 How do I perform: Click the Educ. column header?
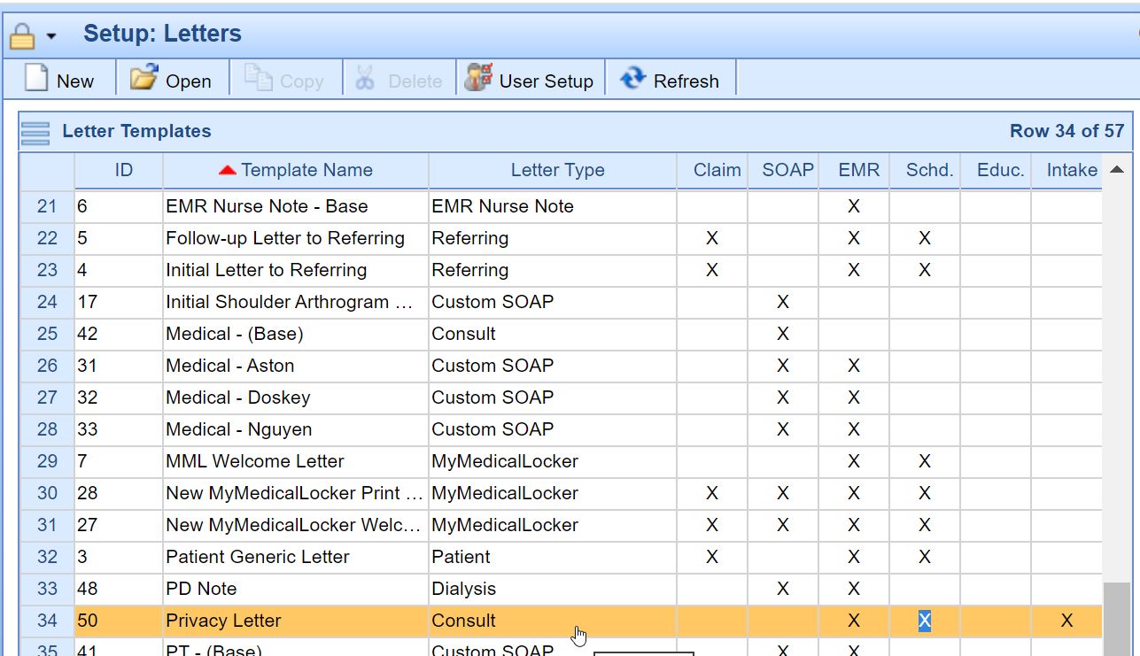pos(996,170)
